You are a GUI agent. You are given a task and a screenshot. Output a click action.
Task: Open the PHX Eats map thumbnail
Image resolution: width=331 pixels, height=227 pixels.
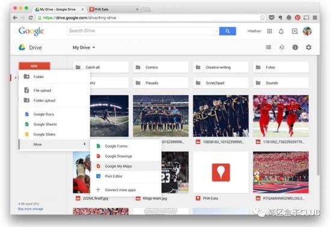tap(221, 172)
